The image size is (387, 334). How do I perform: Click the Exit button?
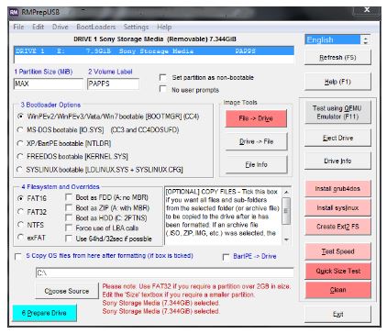(337, 314)
